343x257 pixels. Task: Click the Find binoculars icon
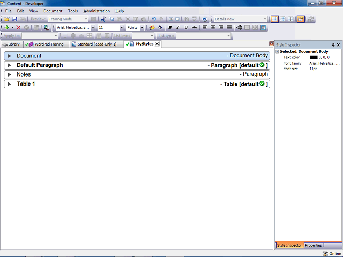point(187,19)
